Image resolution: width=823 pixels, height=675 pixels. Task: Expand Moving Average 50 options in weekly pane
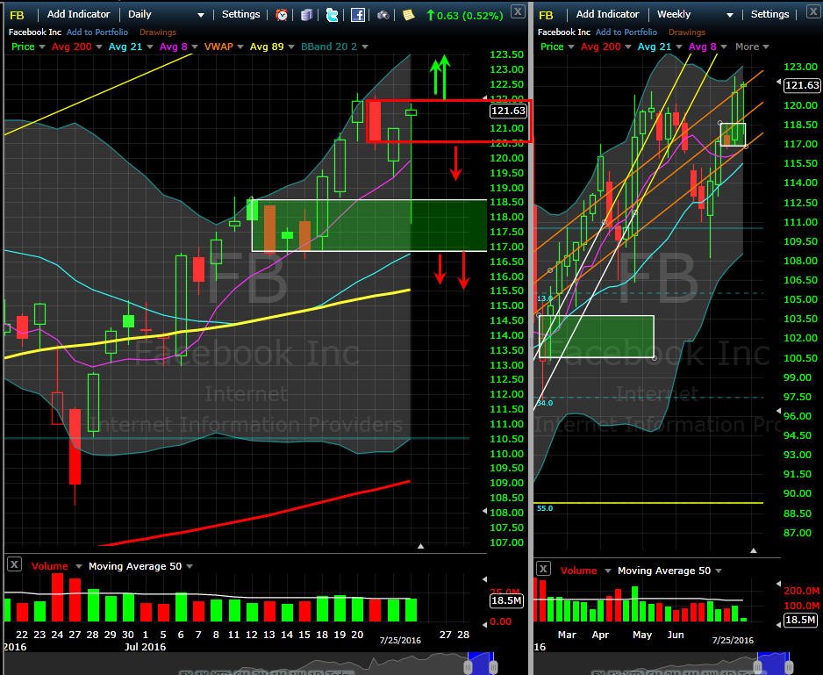point(719,571)
